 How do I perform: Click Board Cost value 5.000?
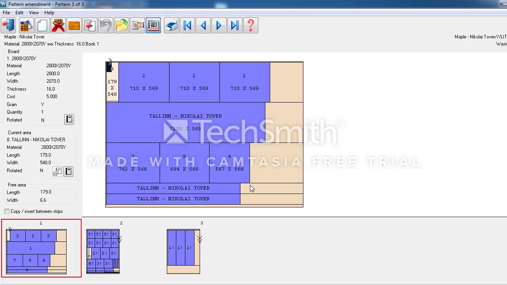(51, 97)
